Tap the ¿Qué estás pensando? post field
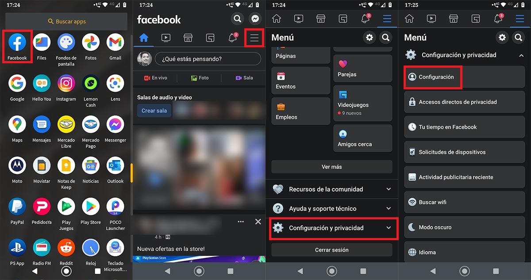531x280 pixels. pyautogui.click(x=208, y=59)
